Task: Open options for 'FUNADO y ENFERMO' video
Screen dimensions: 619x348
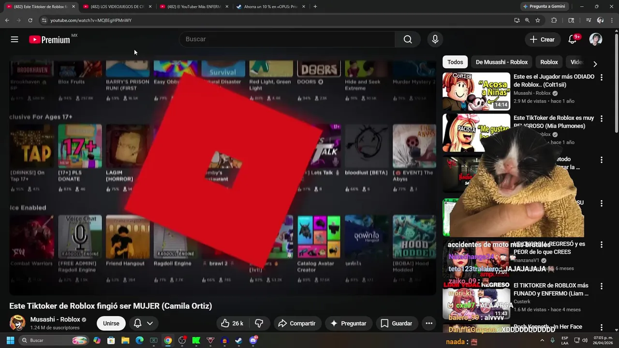Action: (602, 287)
